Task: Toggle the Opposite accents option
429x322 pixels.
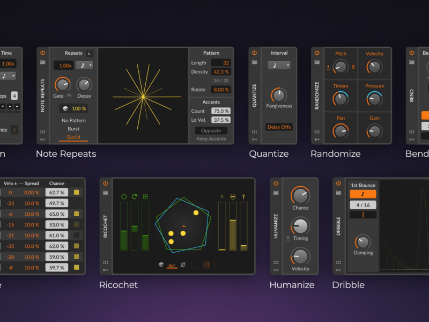Action: [x=211, y=130]
